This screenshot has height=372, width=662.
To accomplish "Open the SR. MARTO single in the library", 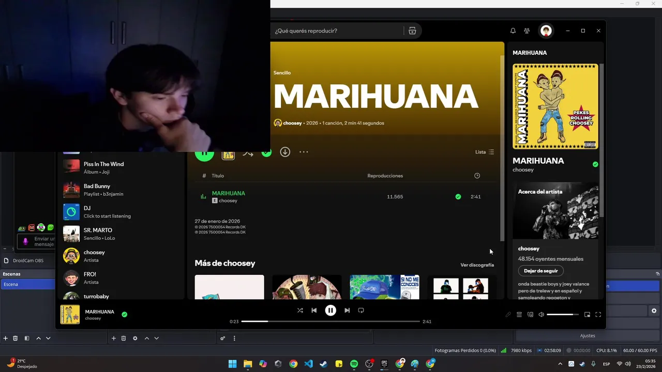I will click(121, 234).
